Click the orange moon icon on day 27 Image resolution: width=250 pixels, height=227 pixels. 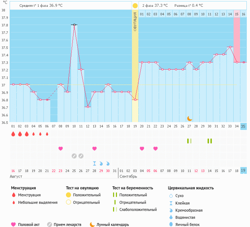190,118
